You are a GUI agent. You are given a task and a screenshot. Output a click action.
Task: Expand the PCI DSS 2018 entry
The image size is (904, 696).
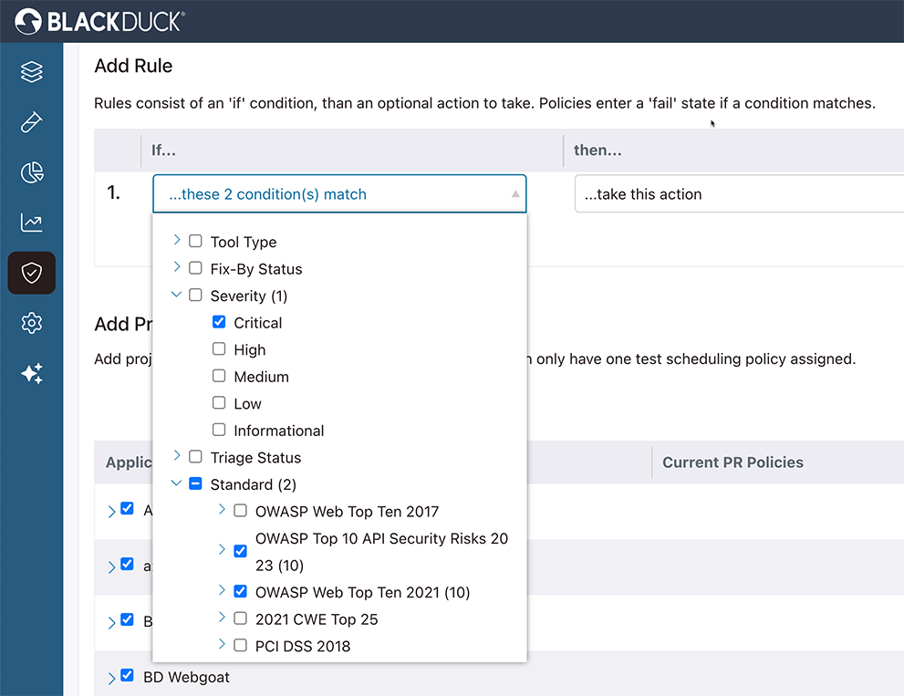221,646
